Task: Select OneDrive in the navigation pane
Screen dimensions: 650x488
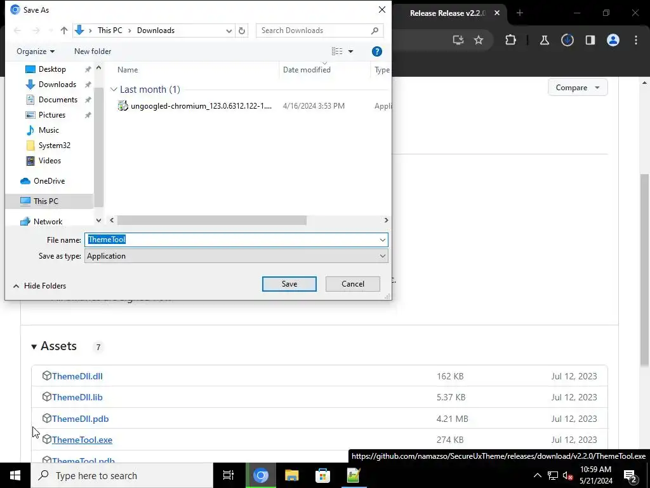Action: 50,181
